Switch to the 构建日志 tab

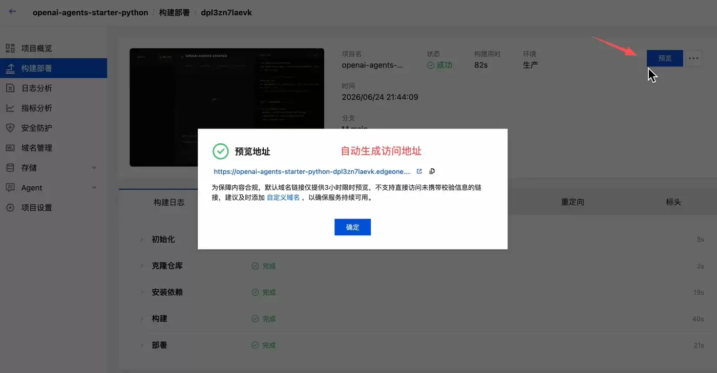tap(169, 202)
